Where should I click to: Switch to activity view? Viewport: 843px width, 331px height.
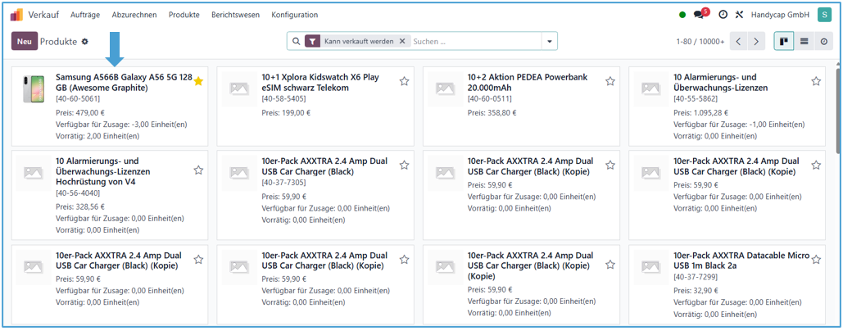pyautogui.click(x=823, y=41)
